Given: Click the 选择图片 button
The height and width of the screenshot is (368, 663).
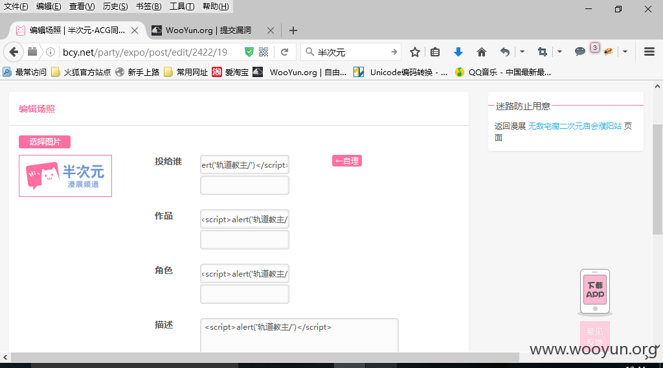Looking at the screenshot, I should coord(45,142).
